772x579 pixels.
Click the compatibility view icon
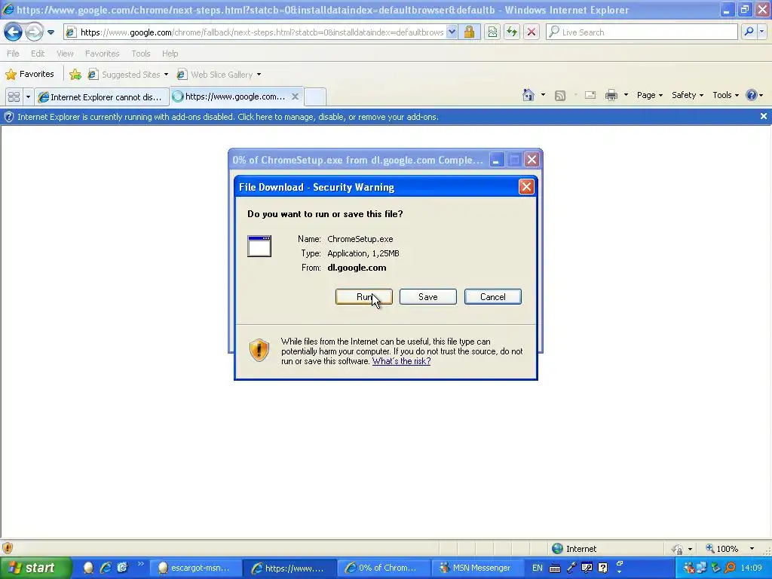tap(492, 32)
